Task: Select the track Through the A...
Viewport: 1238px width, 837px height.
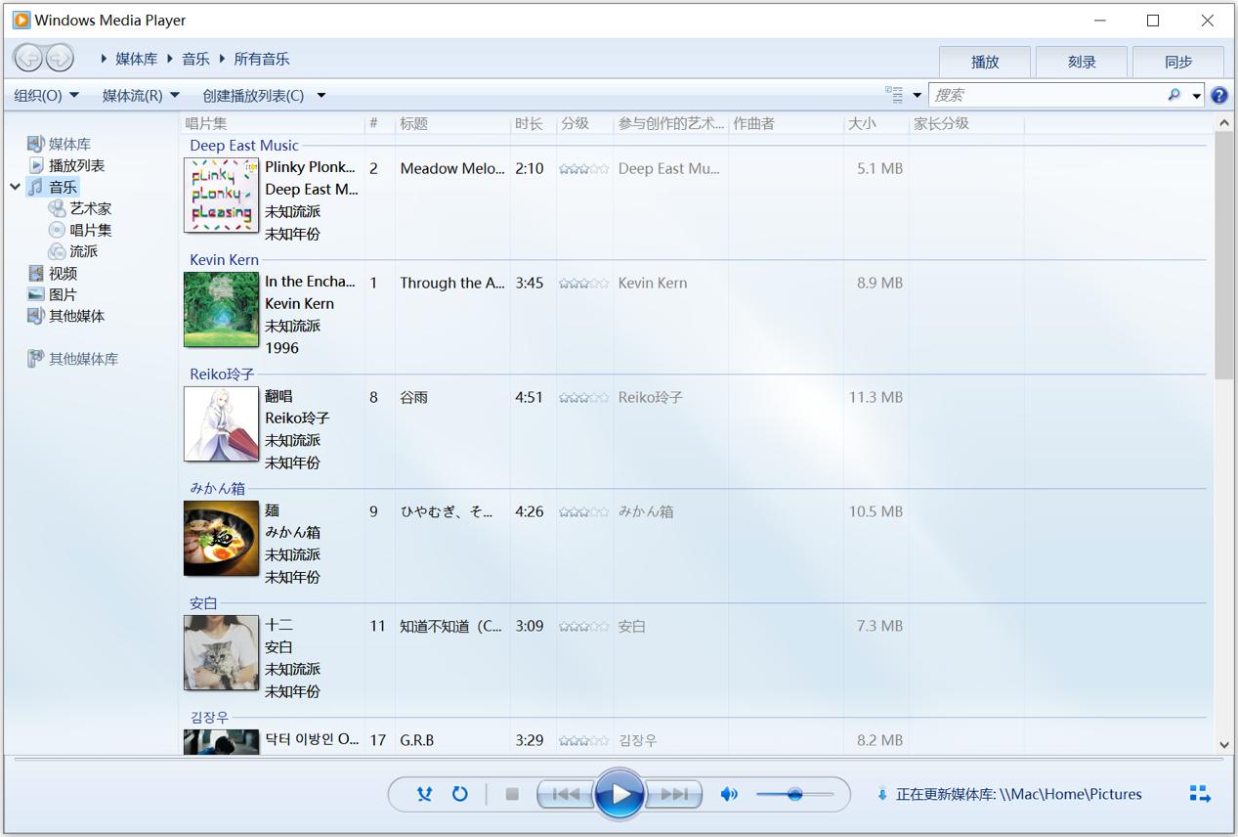Action: click(x=451, y=283)
